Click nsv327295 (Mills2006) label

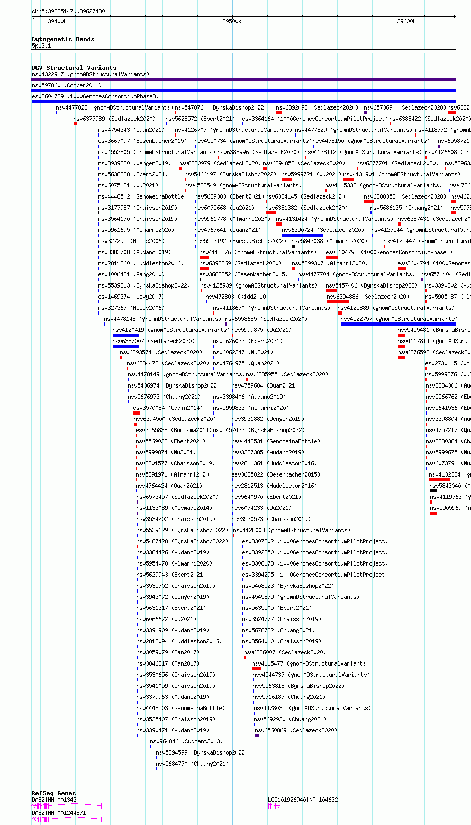point(131,241)
